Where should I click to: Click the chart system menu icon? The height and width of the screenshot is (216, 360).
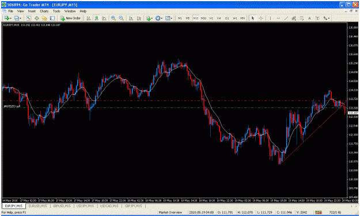point(4,11)
